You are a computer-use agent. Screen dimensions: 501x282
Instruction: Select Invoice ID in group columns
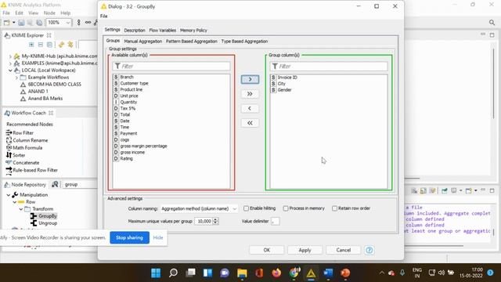pyautogui.click(x=287, y=78)
